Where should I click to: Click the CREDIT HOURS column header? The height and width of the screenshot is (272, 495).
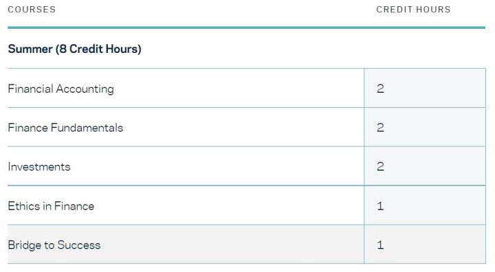[x=413, y=10]
